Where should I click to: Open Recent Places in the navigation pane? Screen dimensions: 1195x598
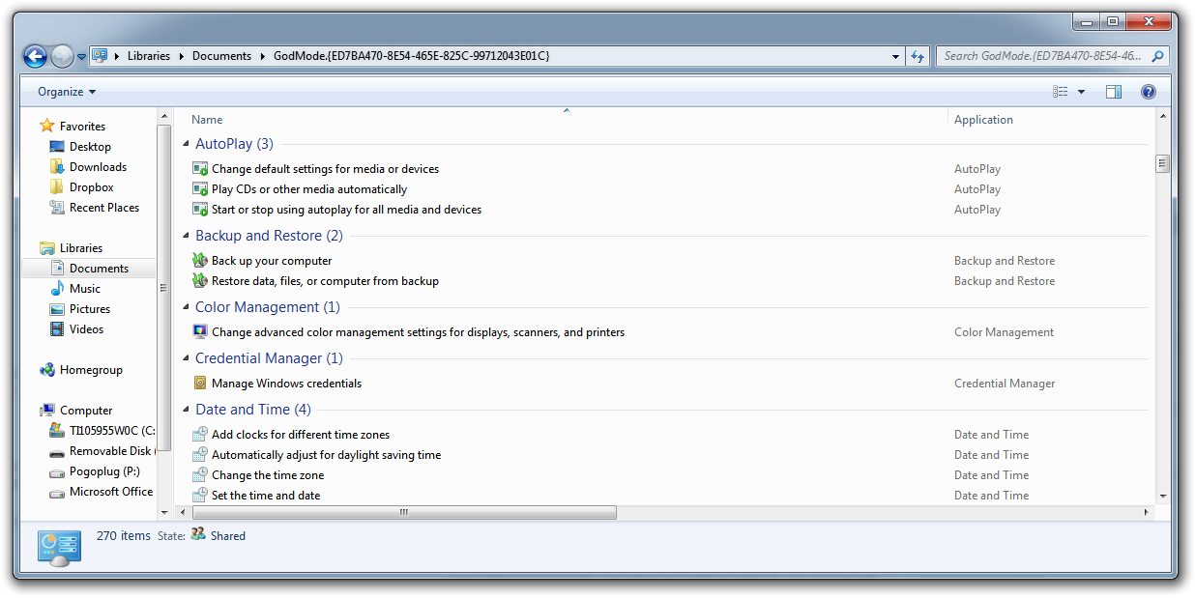click(x=104, y=208)
